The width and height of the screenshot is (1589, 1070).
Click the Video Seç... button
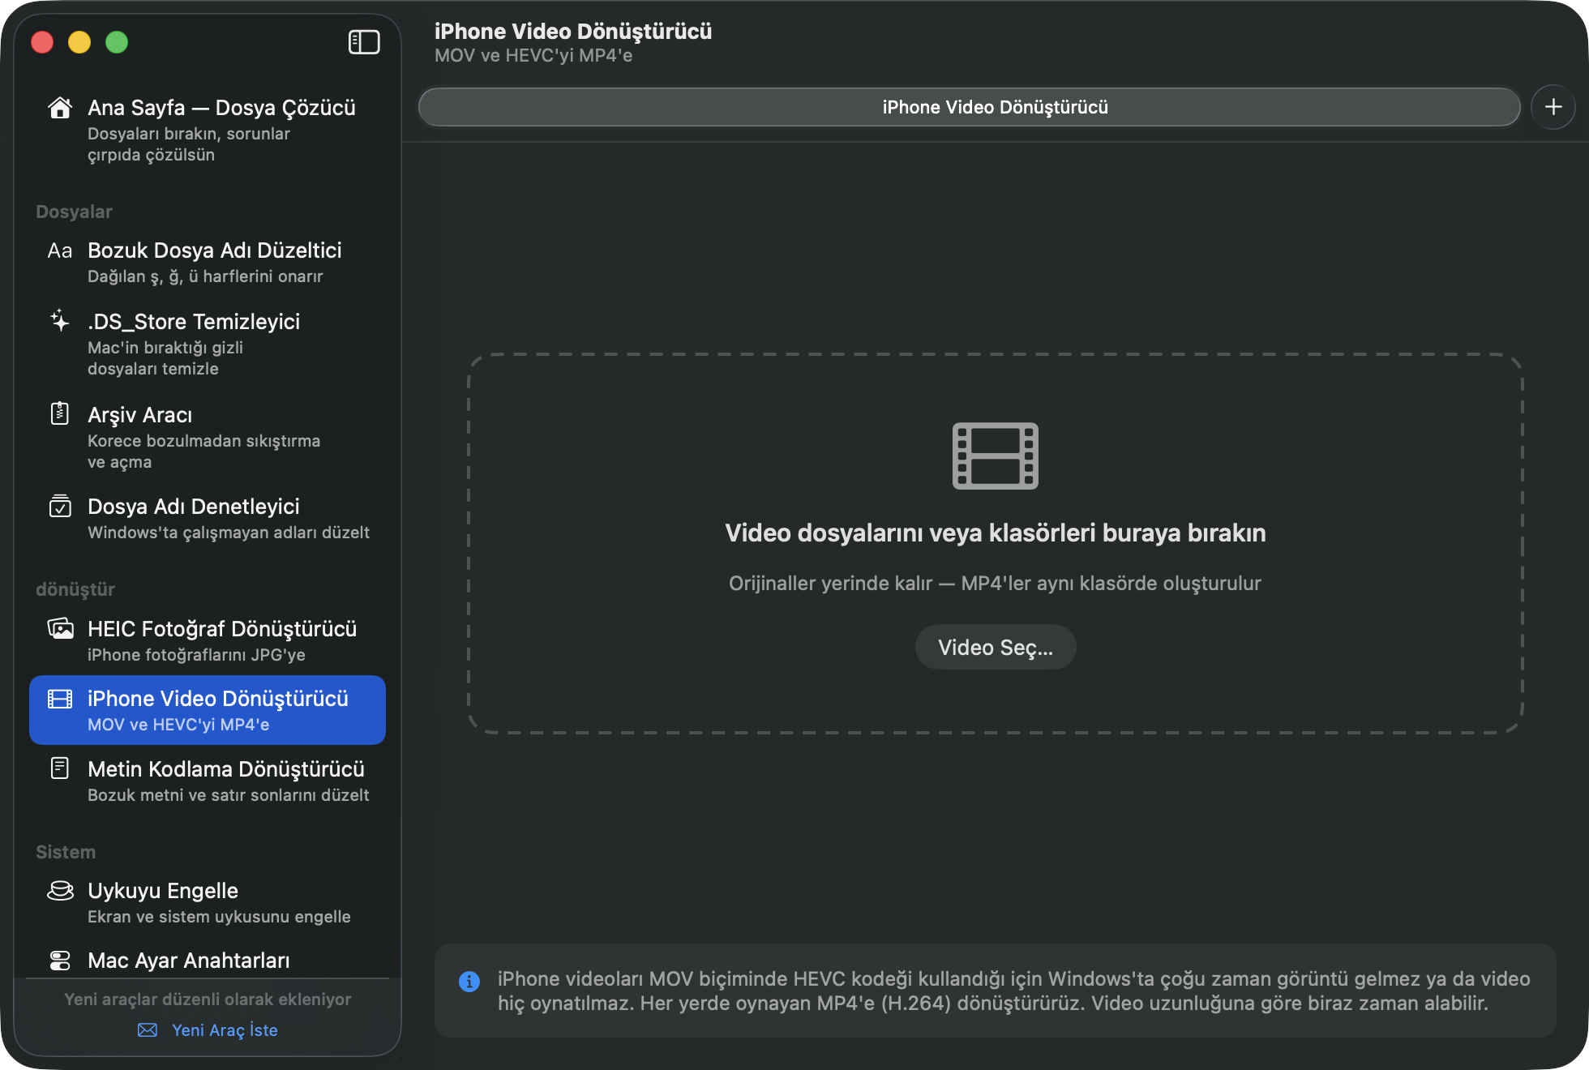click(x=996, y=647)
